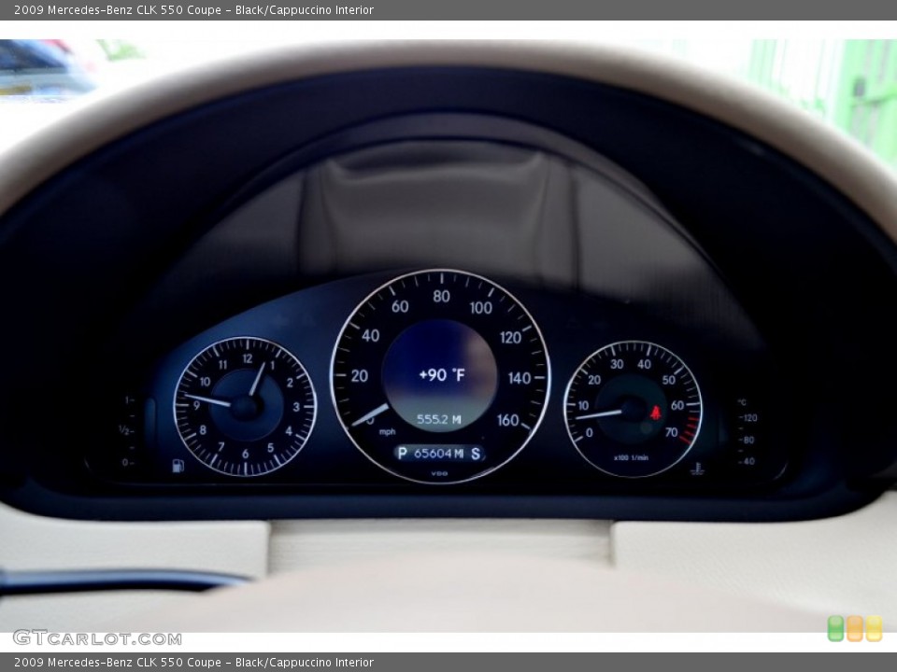Click the 140 mark on the speedometer
The image size is (897, 672).
[520, 378]
